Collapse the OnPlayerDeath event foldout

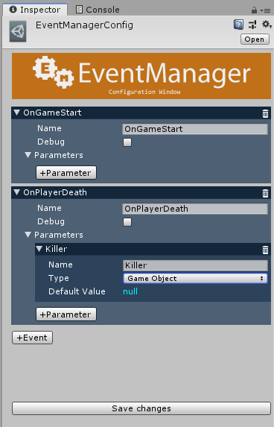pyautogui.click(x=17, y=192)
